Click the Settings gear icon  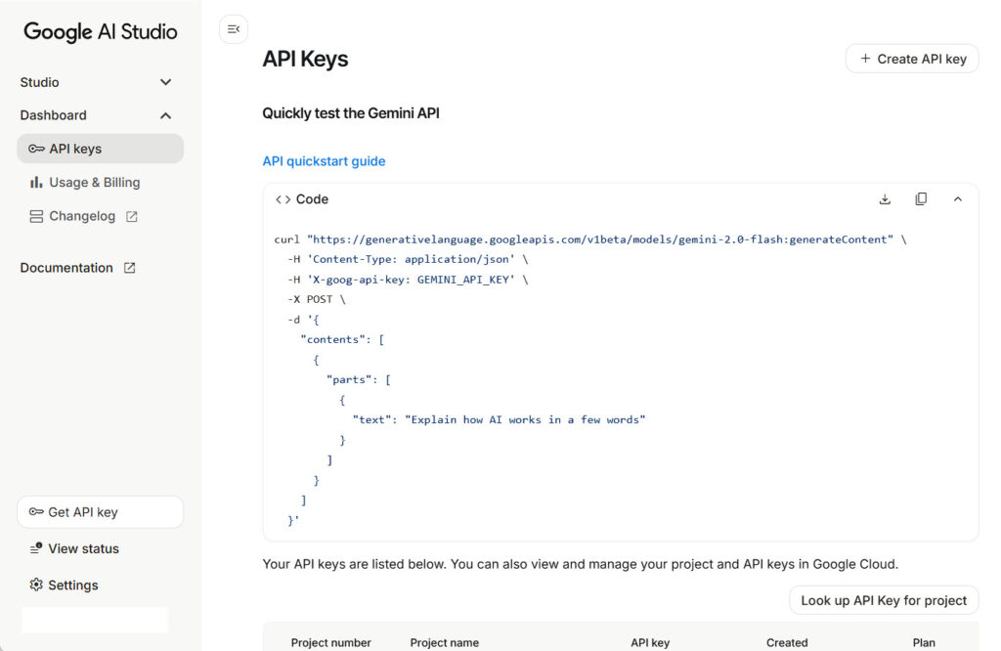click(36, 586)
